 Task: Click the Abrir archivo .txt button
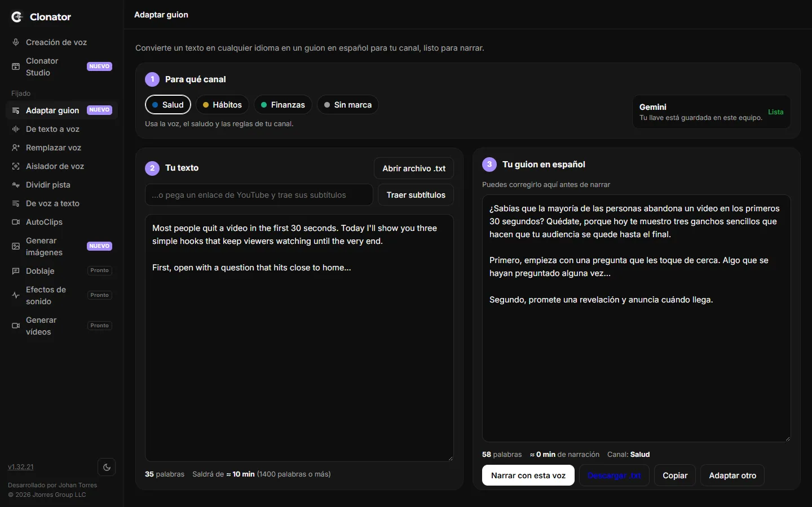click(x=414, y=168)
